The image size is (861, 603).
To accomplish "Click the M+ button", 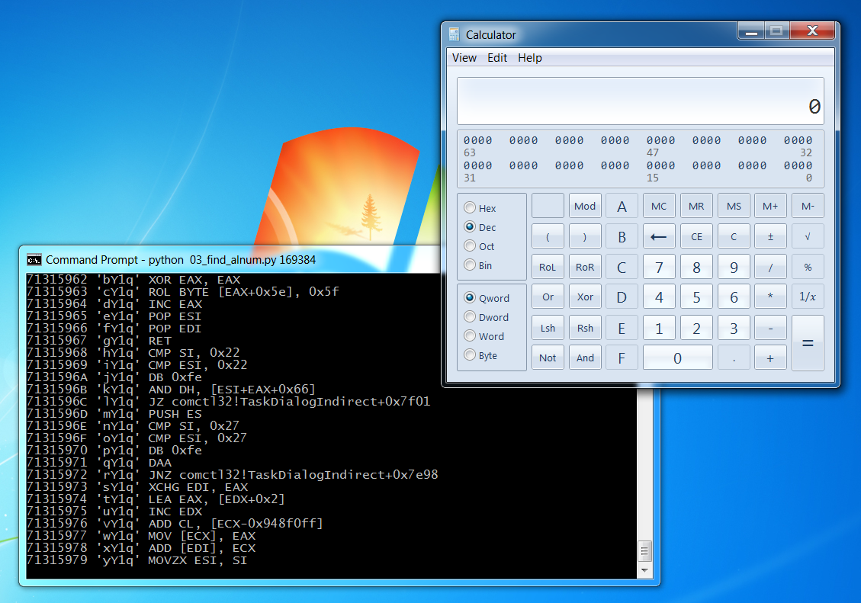I will click(x=769, y=206).
